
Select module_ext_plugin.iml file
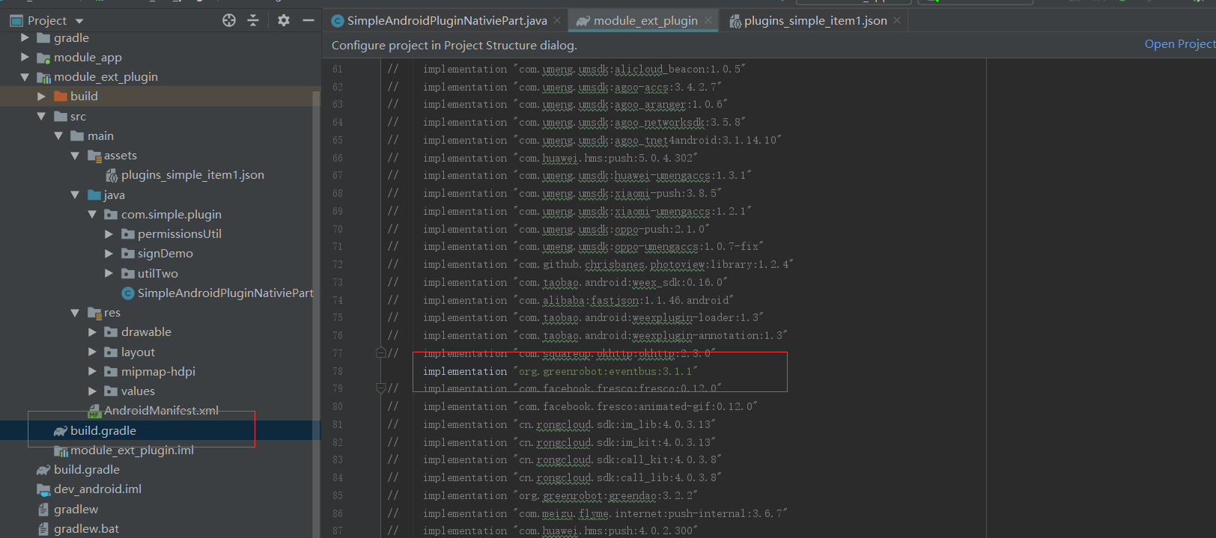(x=132, y=450)
